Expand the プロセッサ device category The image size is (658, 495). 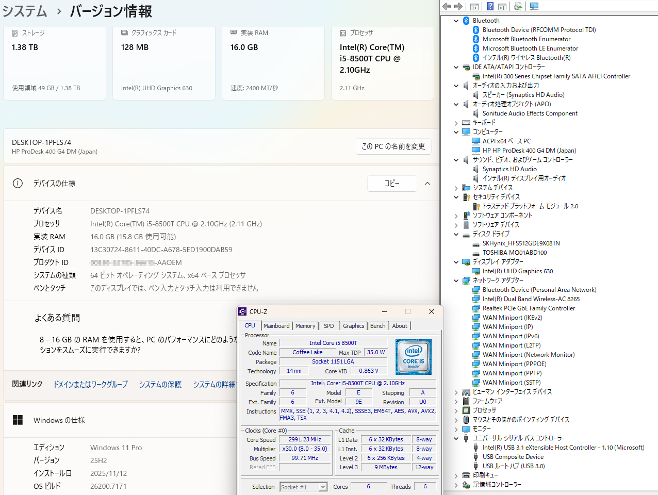coord(456,410)
